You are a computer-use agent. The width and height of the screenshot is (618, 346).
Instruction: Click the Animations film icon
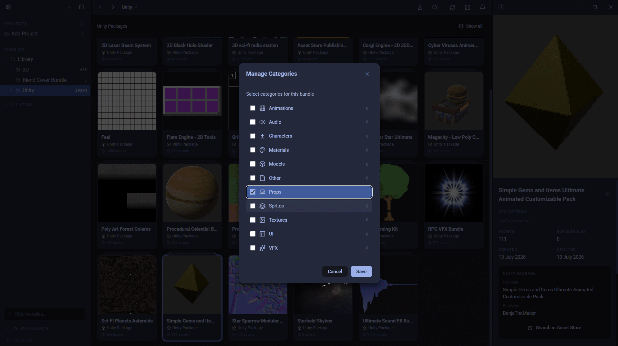point(263,108)
